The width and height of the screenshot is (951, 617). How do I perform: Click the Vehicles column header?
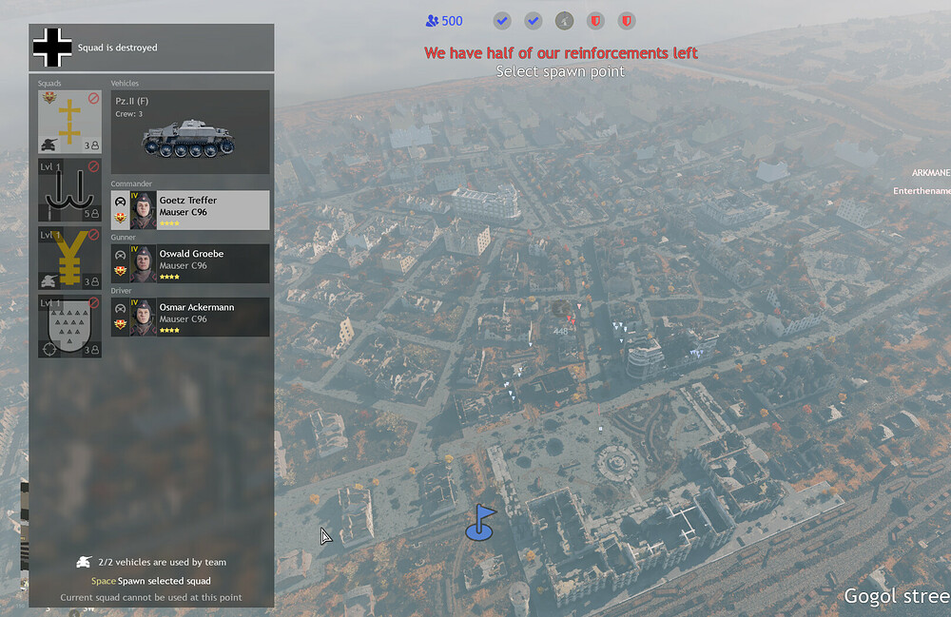tap(125, 83)
